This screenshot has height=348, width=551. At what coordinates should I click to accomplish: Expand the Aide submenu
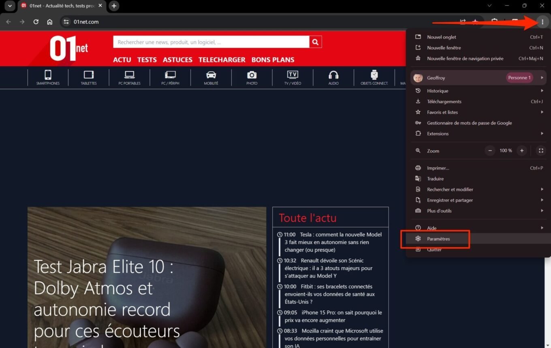[x=542, y=228]
